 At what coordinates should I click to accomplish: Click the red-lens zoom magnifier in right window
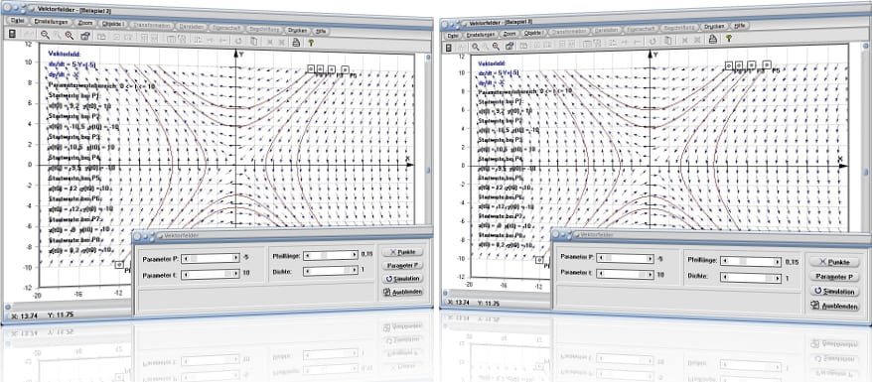496,46
